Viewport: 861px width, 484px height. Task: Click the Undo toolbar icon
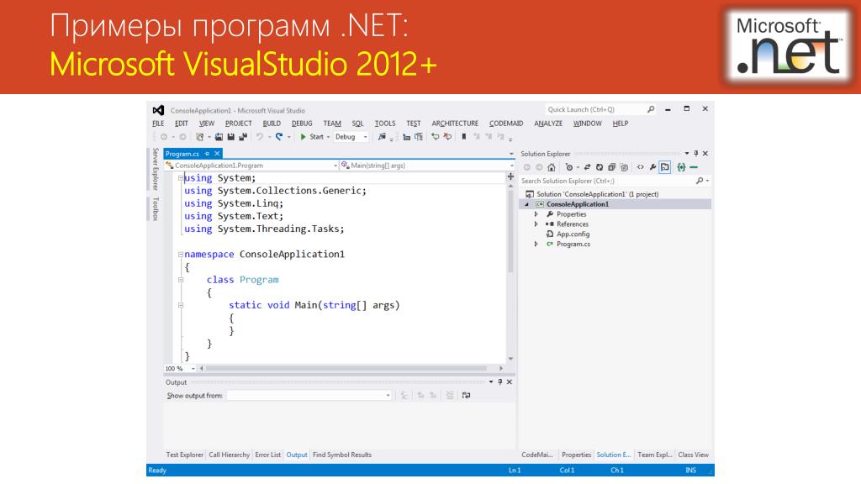(260, 137)
